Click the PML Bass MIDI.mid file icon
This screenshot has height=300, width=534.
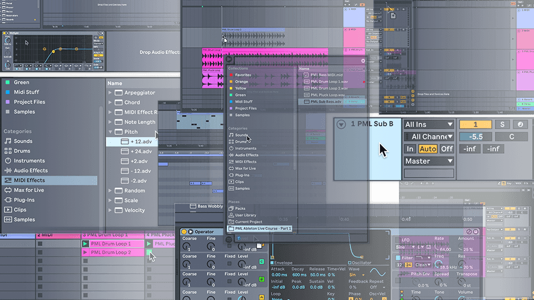click(x=306, y=75)
